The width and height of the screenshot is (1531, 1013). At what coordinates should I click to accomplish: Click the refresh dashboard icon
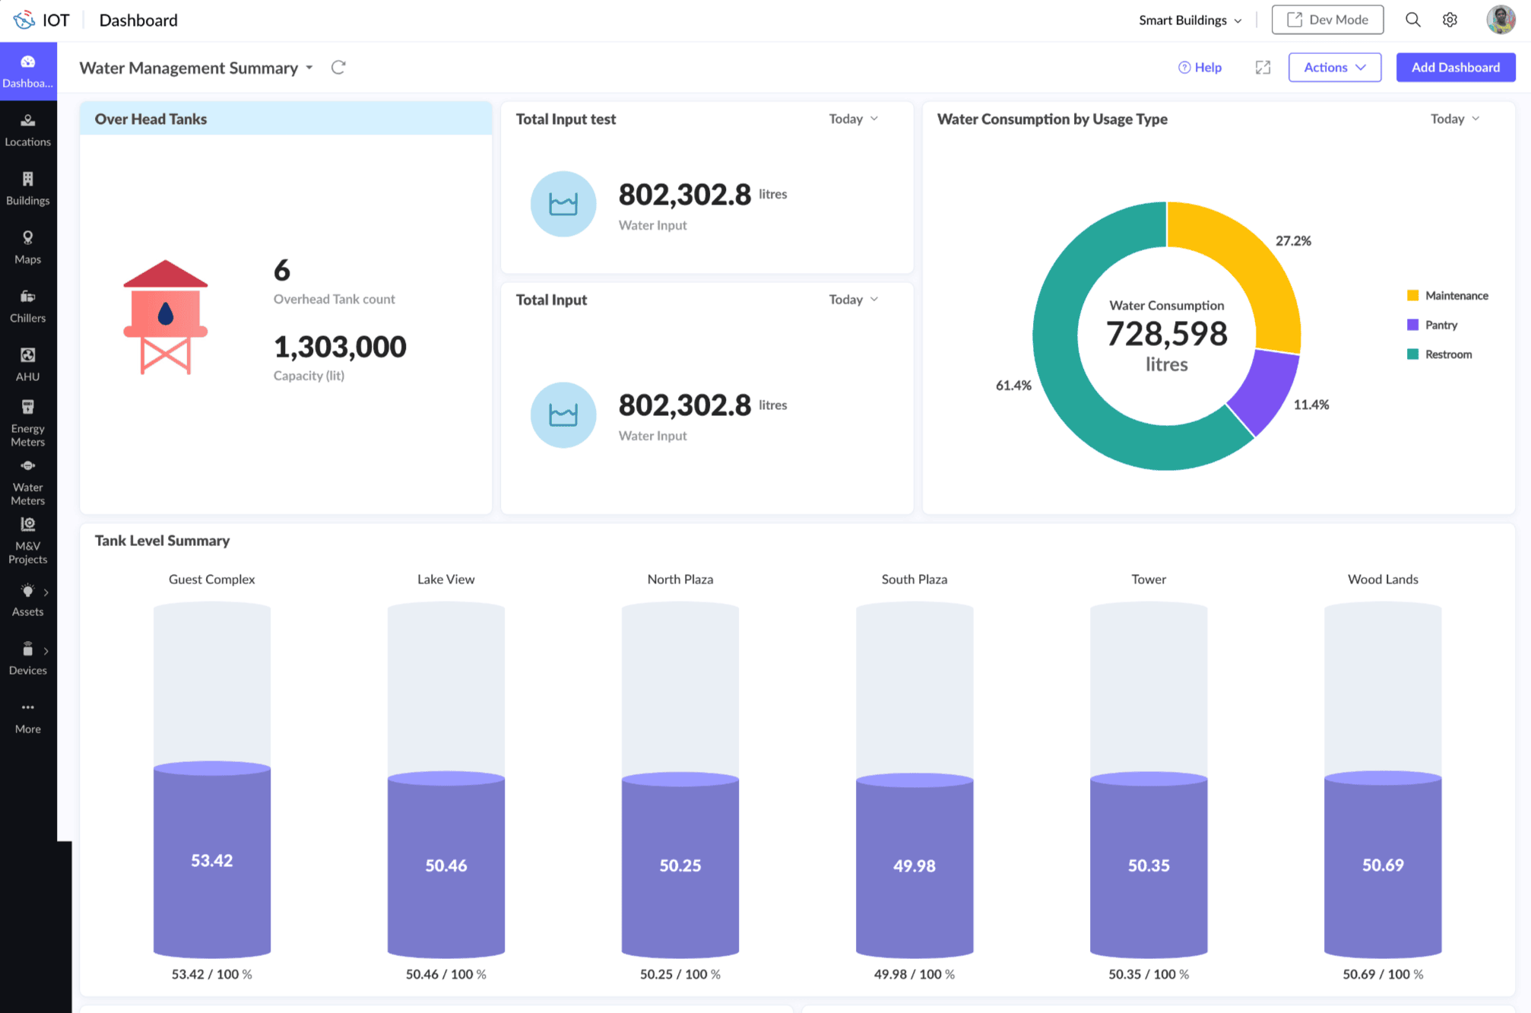tap(338, 68)
